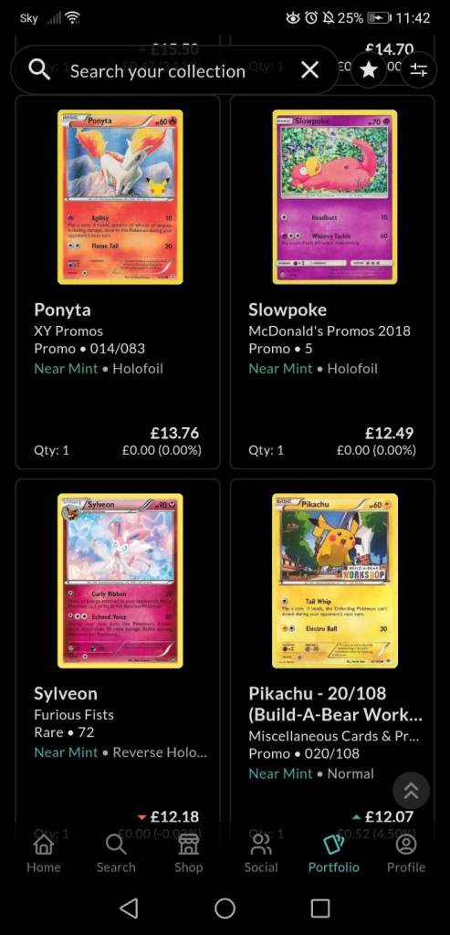Jump to top with double-chevron button

(x=412, y=791)
